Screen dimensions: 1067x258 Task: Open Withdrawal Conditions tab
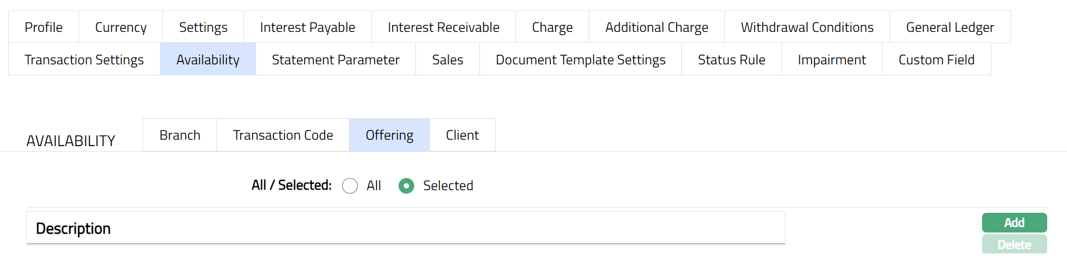(x=807, y=27)
